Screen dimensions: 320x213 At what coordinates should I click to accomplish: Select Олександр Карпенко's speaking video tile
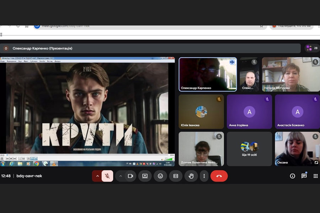click(208, 75)
